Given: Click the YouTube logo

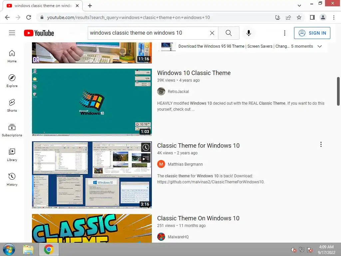Looking at the screenshot, I should click(39, 33).
